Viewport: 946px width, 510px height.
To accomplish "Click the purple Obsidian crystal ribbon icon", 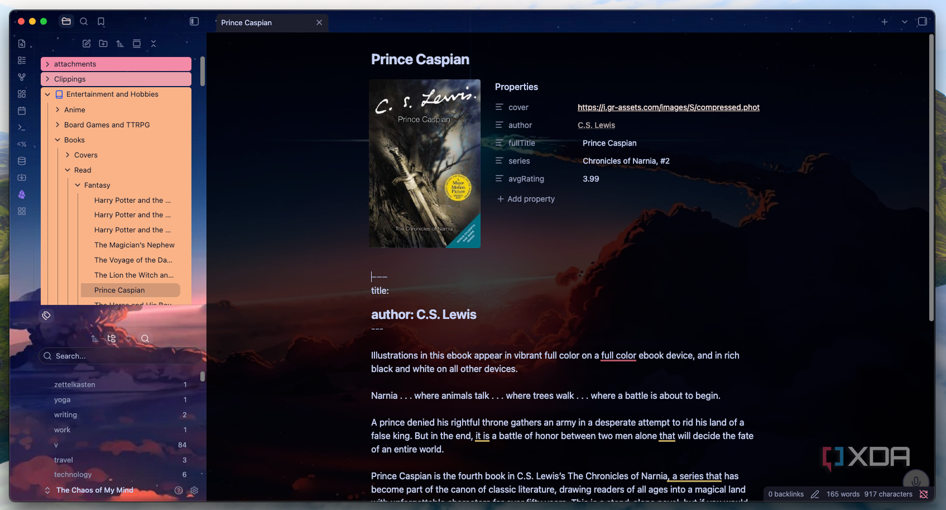I will pos(22,194).
